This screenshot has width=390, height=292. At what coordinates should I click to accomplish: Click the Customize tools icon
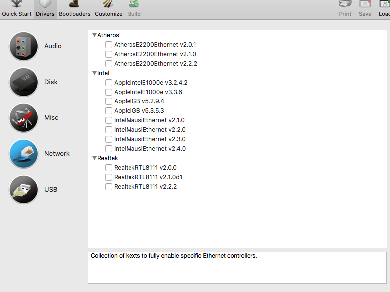[x=108, y=3]
